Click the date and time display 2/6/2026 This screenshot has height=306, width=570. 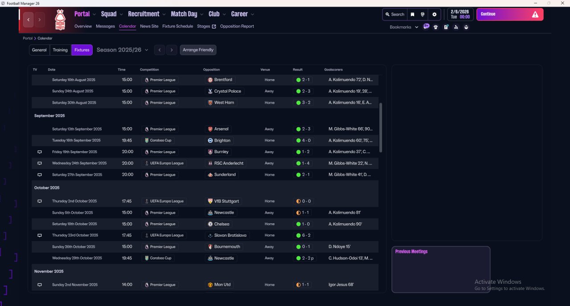point(460,14)
